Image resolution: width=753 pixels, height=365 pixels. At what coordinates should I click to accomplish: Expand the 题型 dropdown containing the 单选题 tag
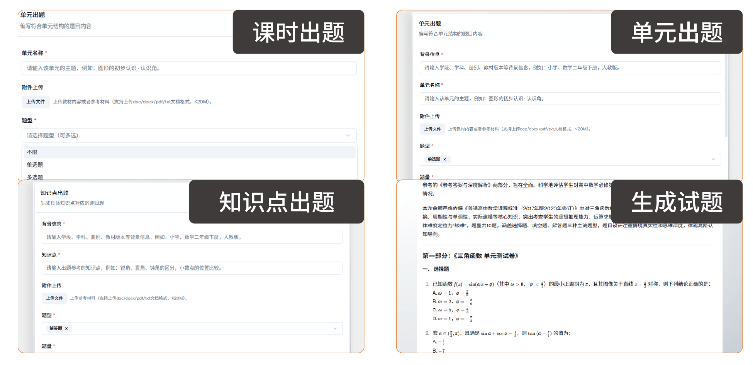tap(713, 159)
